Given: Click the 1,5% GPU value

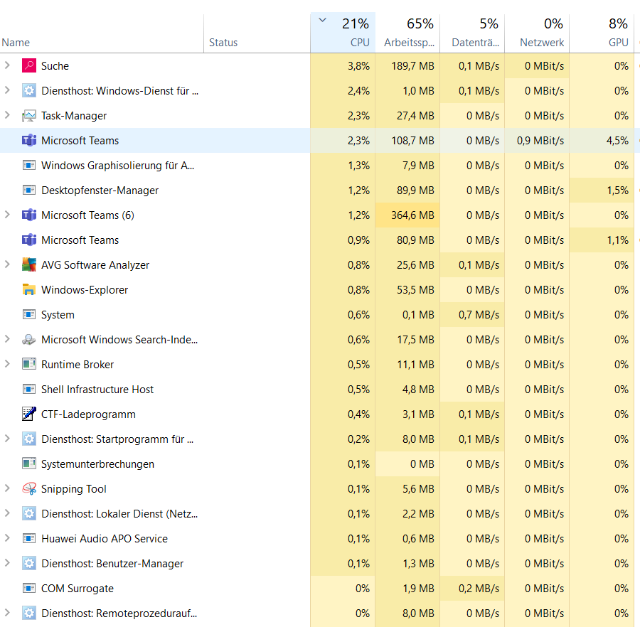Looking at the screenshot, I should point(617,191).
